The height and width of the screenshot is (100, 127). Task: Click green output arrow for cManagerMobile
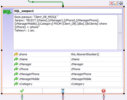(16, 79)
